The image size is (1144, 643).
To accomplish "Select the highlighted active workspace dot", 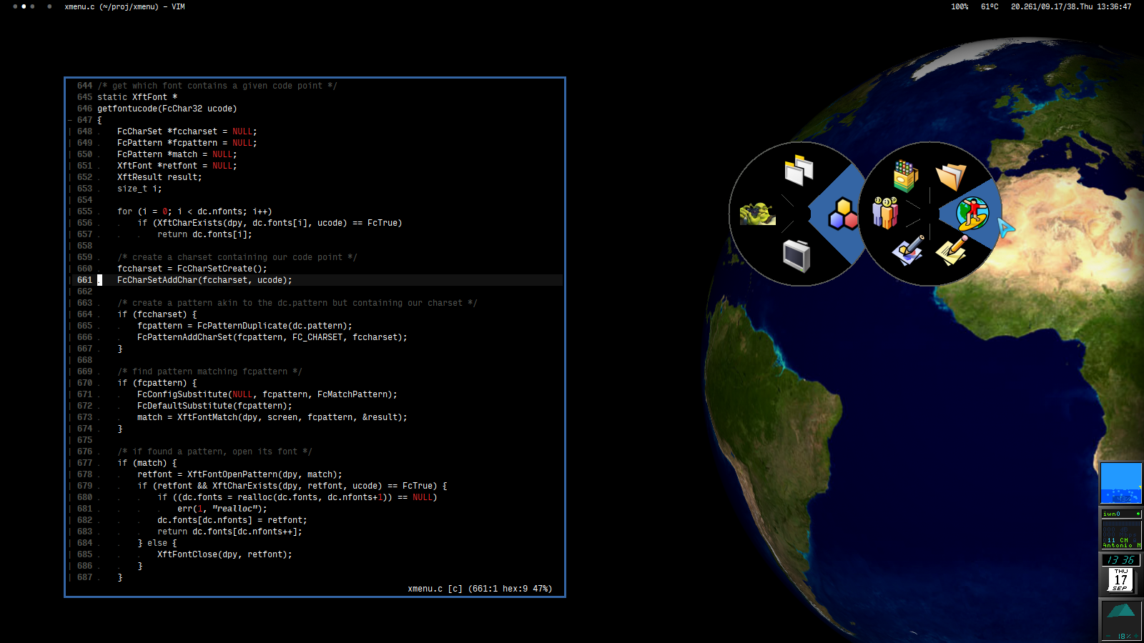I will [x=24, y=6].
